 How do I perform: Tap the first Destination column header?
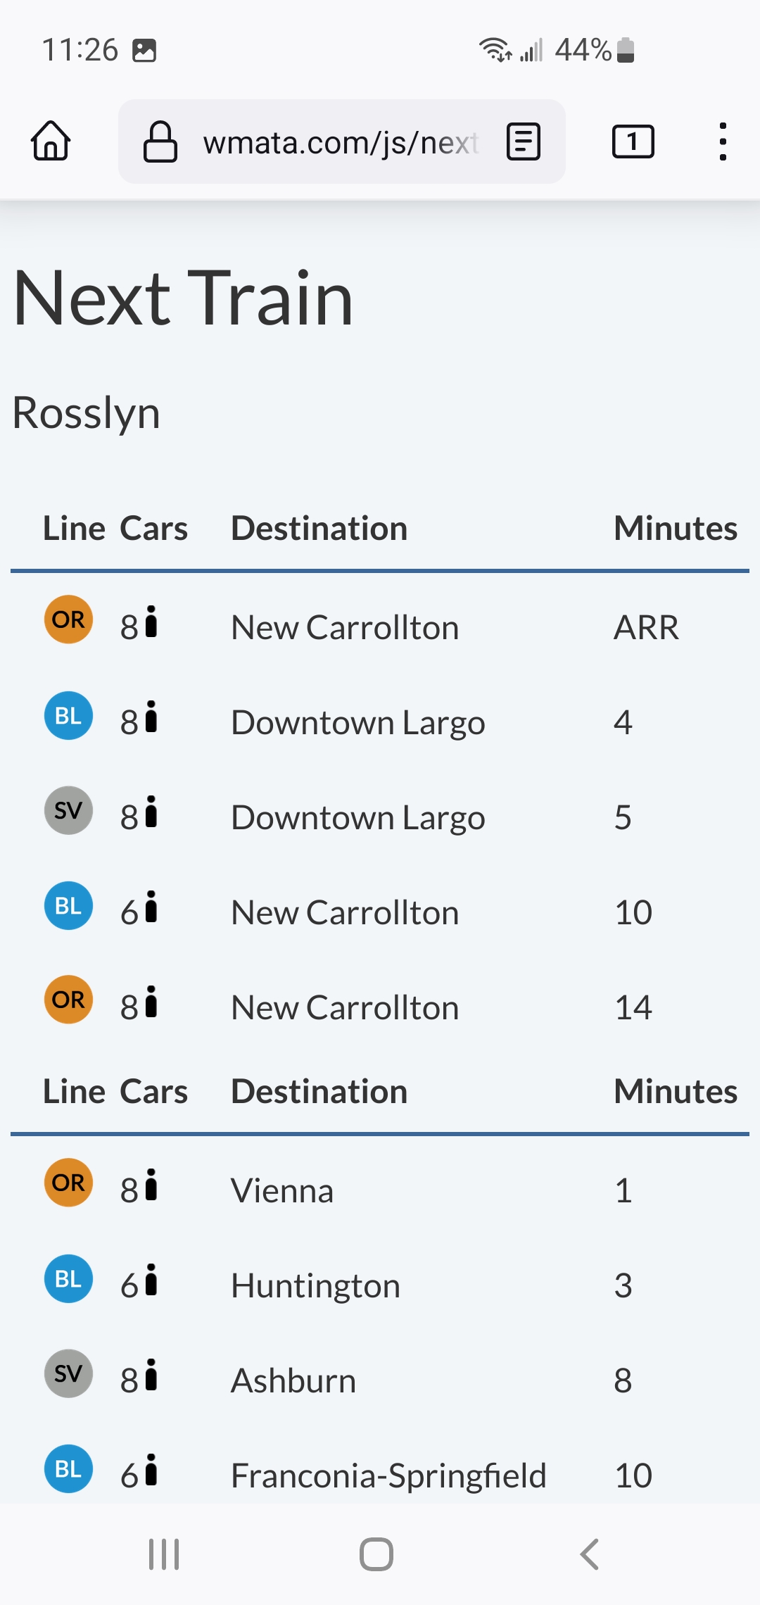(x=319, y=529)
